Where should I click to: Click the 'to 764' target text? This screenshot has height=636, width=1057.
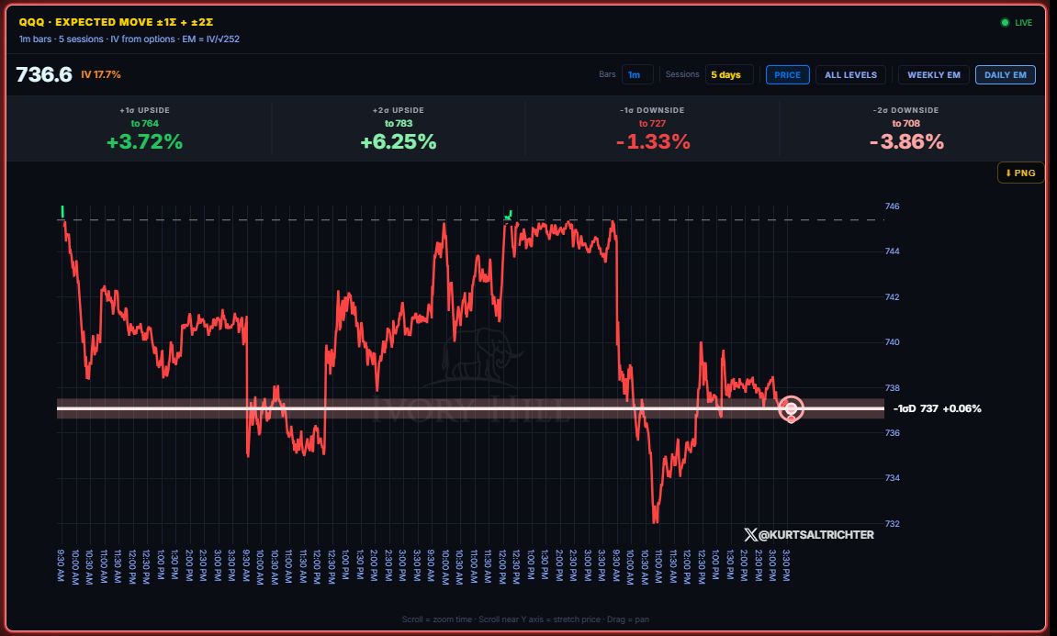click(x=144, y=123)
